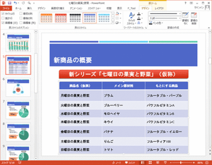Open the Shading paint bucket icon
The height and width of the screenshot is (165, 212).
pyautogui.click(x=117, y=14)
